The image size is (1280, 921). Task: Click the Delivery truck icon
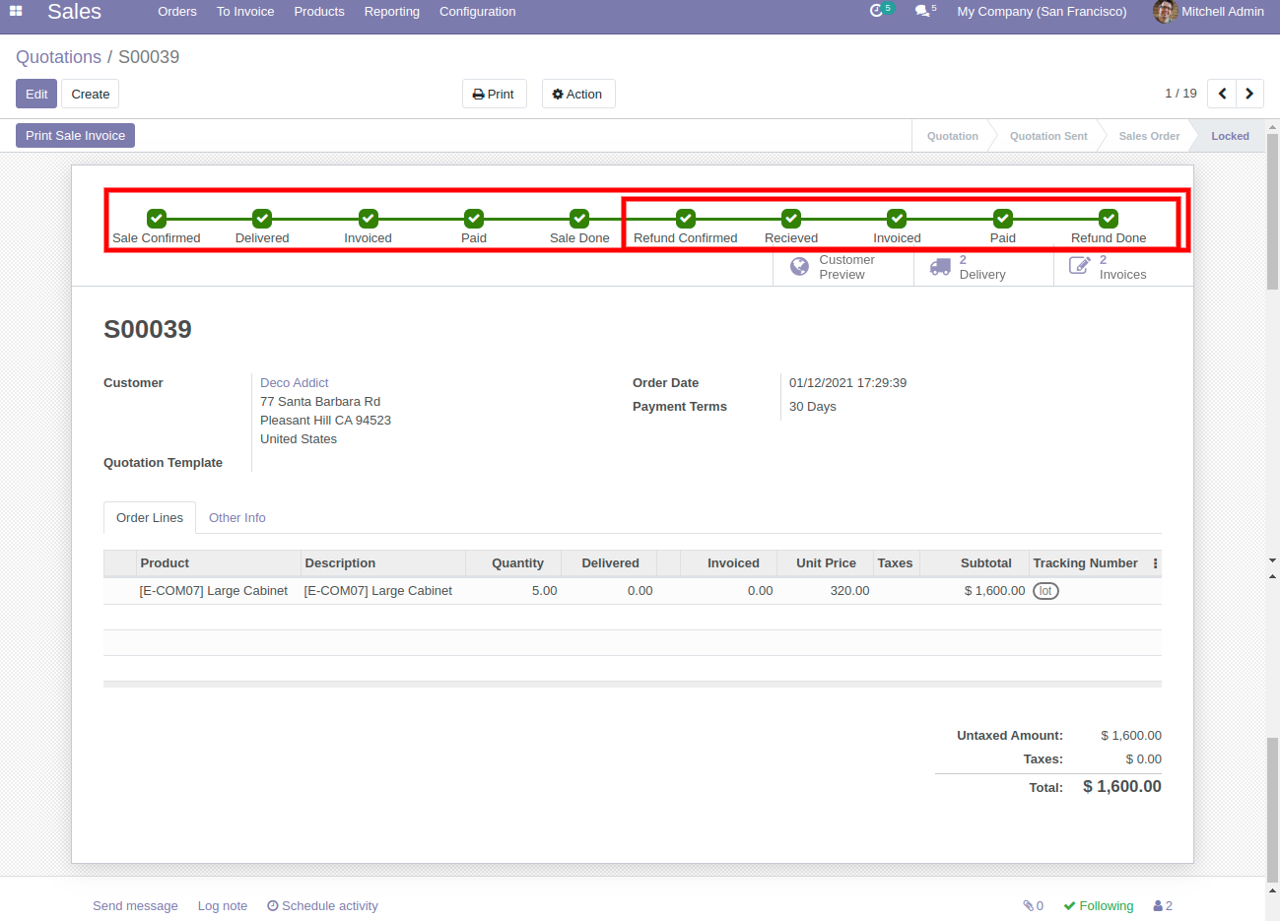pos(940,266)
